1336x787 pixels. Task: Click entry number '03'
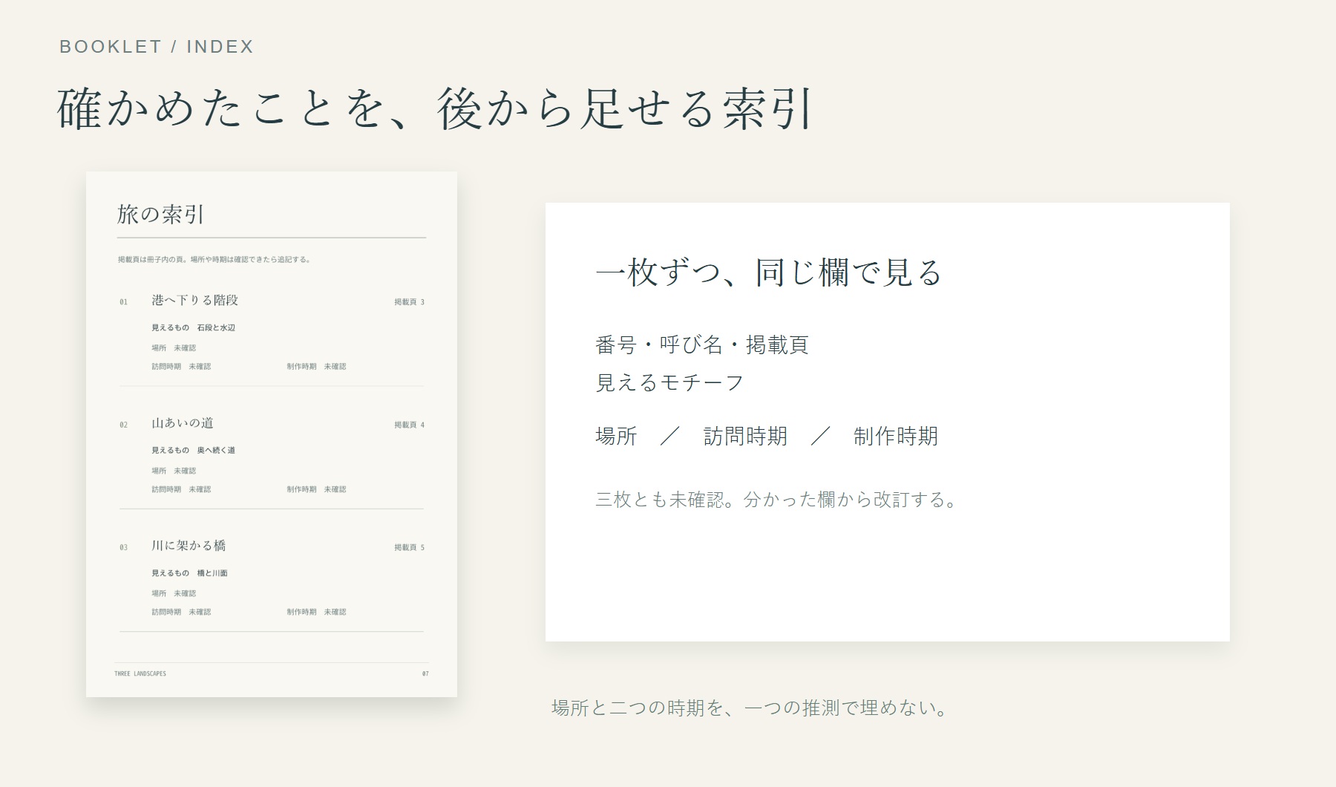pos(123,547)
